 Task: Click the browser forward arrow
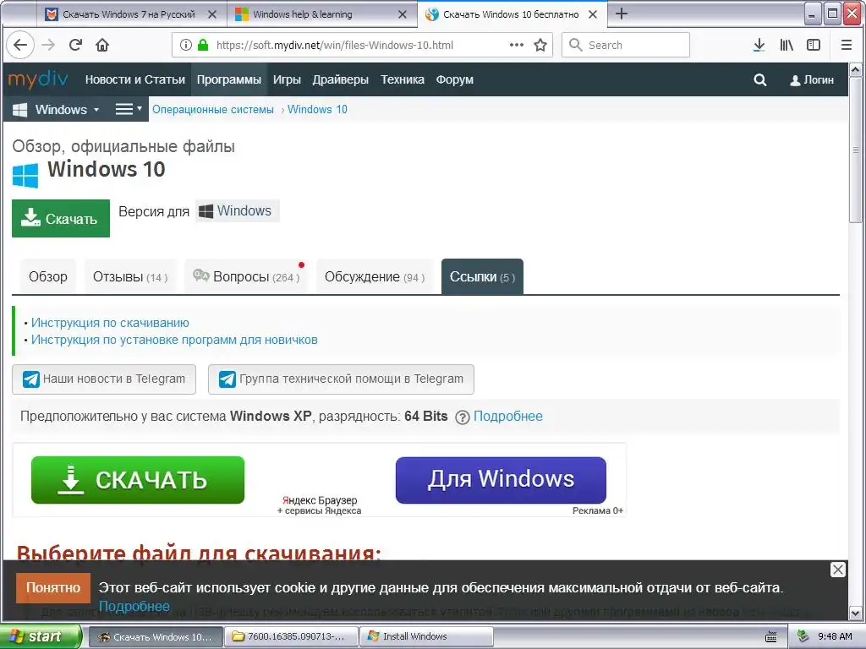coord(48,45)
